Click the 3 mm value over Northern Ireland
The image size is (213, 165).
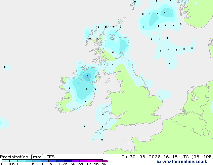click(x=87, y=76)
